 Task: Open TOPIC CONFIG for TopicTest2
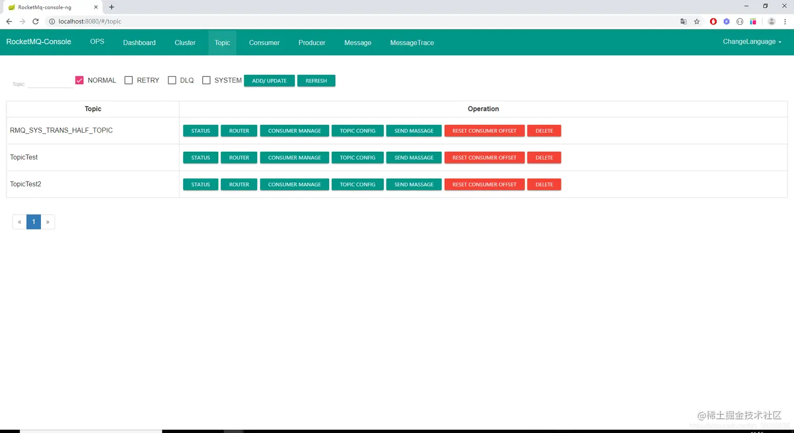coord(358,184)
